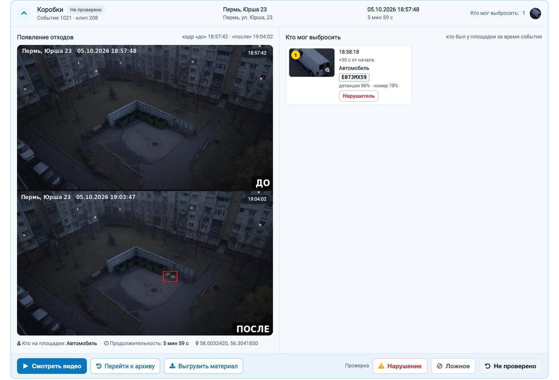
Task: Collapse the Коробки event card chevron
Action: pos(24,13)
